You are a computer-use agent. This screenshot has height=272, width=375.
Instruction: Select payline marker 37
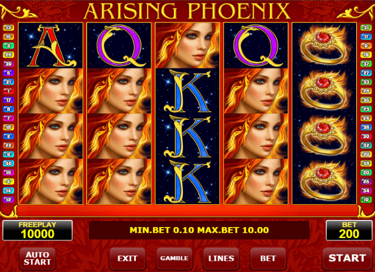pos(366,64)
